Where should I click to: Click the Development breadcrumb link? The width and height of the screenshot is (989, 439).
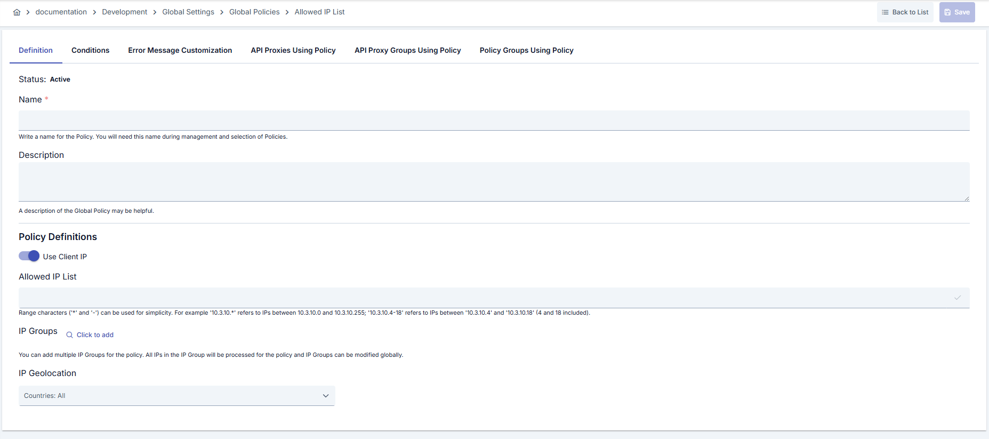click(124, 12)
